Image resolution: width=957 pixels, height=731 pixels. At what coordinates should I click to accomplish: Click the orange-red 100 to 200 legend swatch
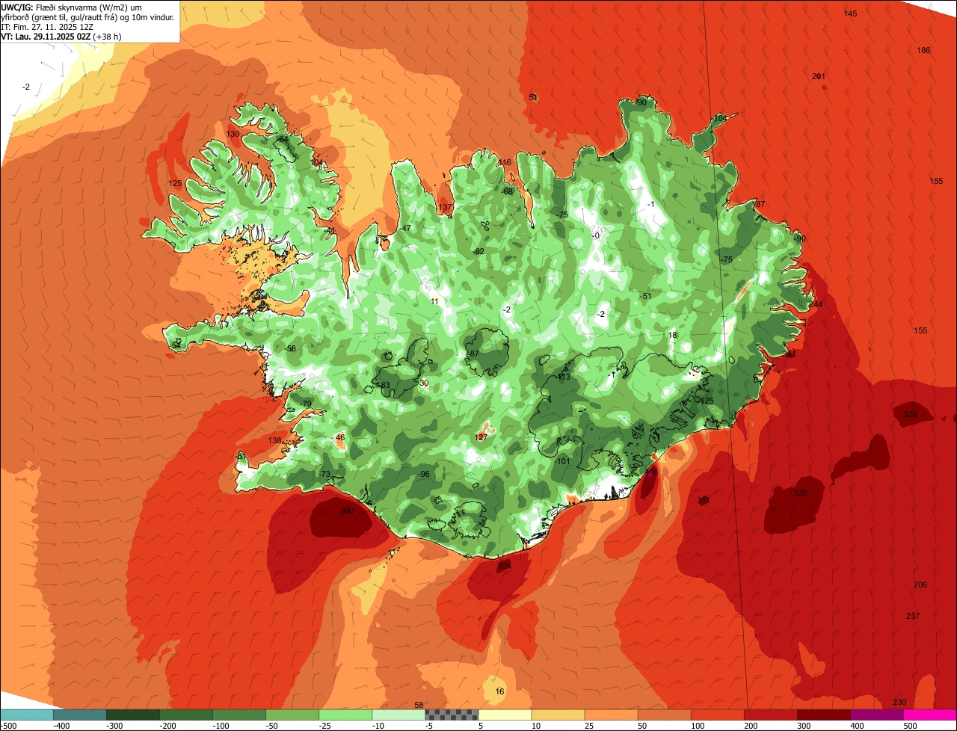pyautogui.click(x=717, y=715)
